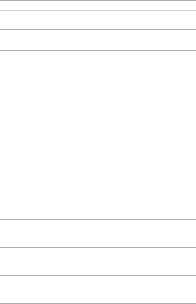The height and width of the screenshot is (304, 196).
Task: Click the first empty row at top
Action: [x=98, y=6]
